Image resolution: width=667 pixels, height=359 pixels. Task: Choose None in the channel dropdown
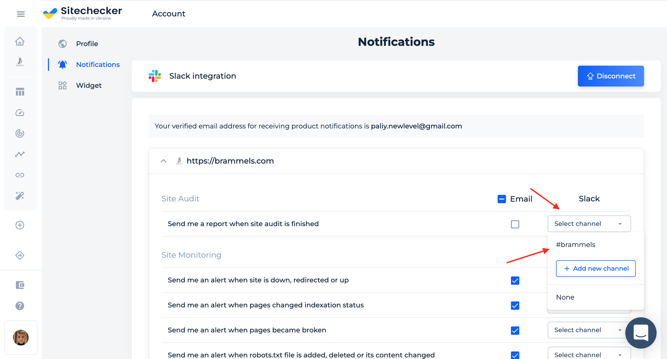[596, 297]
